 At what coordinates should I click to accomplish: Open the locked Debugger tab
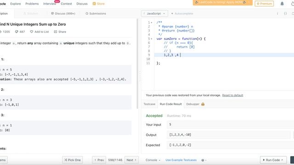(x=195, y=104)
